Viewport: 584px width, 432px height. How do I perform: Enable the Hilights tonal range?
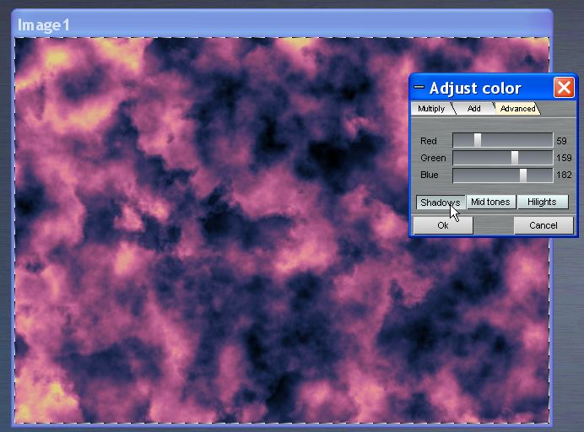542,202
